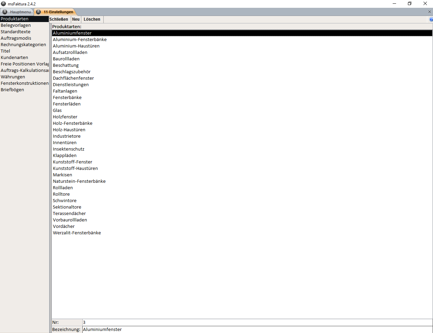Image resolution: width=433 pixels, height=333 pixels.
Task: Select Industrietore product type
Action: click(242, 136)
